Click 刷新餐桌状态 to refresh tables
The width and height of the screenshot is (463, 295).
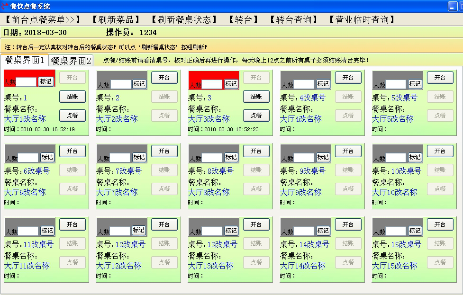click(x=184, y=19)
